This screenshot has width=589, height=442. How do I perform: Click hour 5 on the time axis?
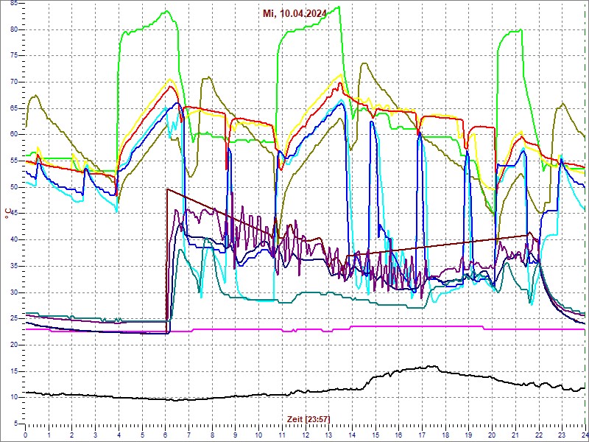click(x=142, y=435)
